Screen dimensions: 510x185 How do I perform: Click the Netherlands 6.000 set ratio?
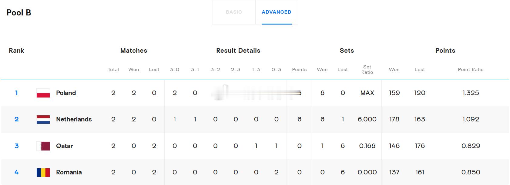point(367,119)
